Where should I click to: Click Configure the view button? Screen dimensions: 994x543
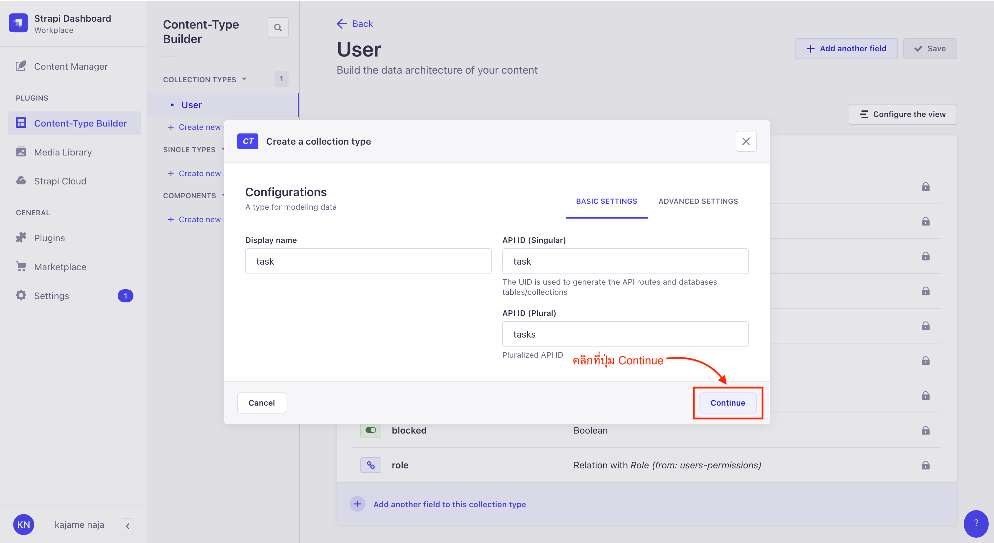tap(903, 114)
